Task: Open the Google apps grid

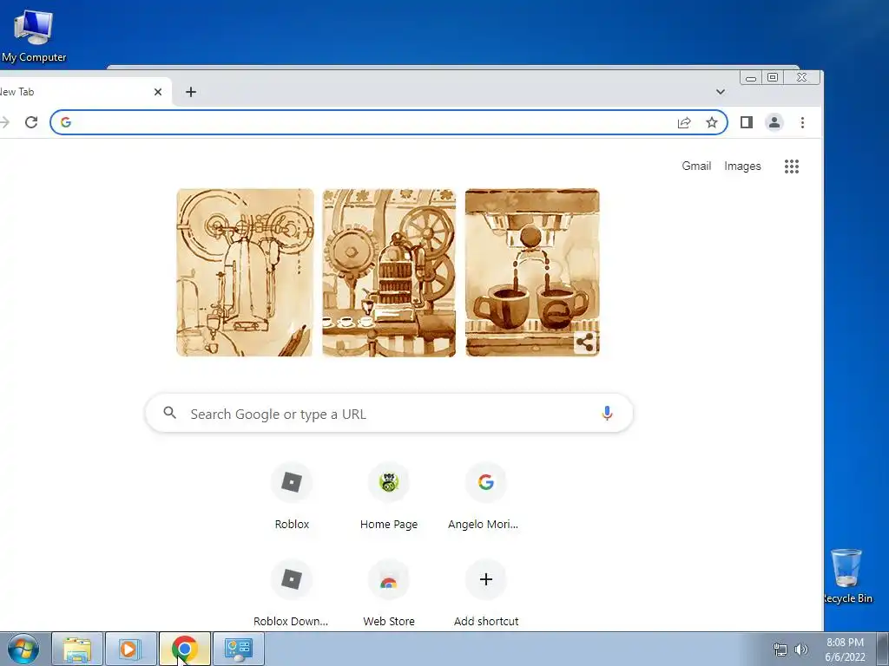Action: point(792,166)
